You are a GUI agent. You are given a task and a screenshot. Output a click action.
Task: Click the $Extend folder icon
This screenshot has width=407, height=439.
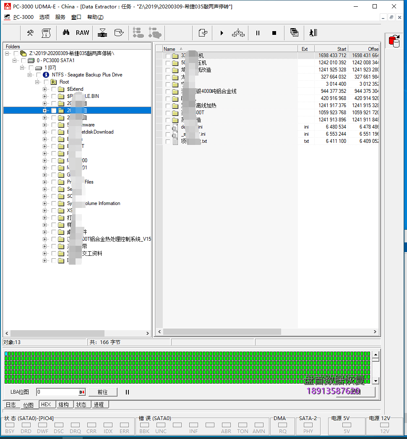[x=61, y=89]
